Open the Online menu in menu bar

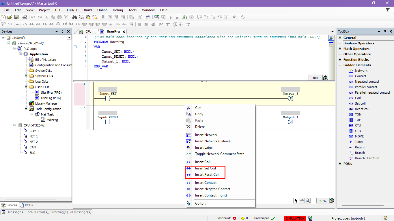coord(102,10)
